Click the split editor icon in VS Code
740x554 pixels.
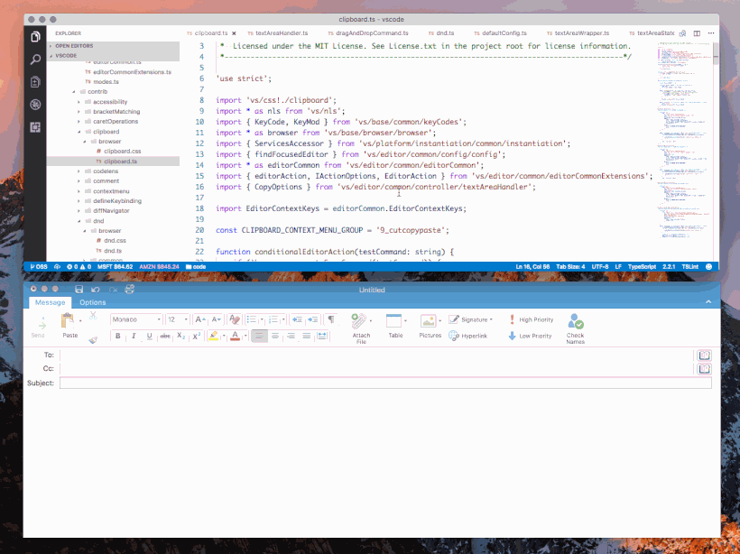697,33
